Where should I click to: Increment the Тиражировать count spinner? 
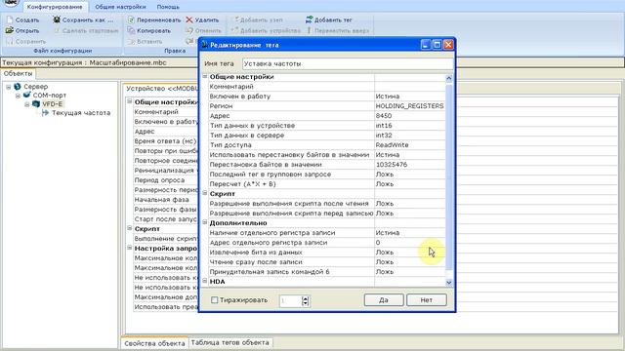pos(305,298)
